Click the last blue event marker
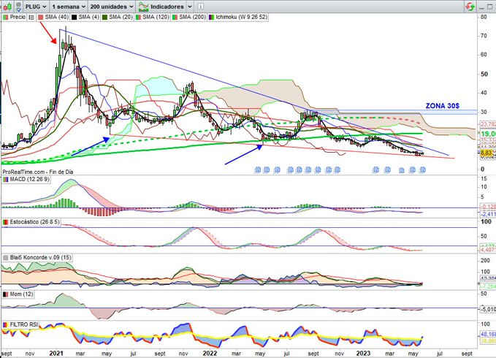This screenshot has height=358, width=496. (x=423, y=170)
